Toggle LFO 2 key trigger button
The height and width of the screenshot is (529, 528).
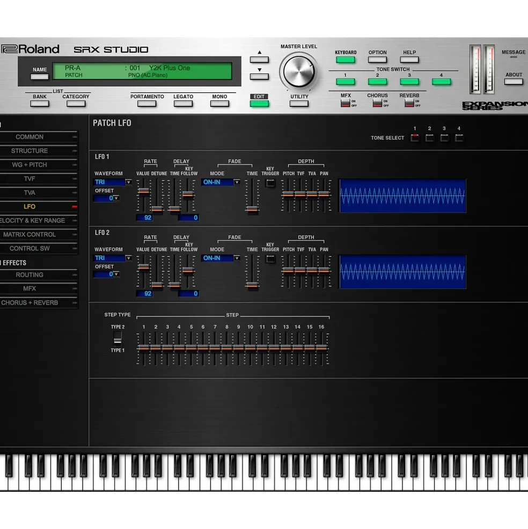click(270, 259)
